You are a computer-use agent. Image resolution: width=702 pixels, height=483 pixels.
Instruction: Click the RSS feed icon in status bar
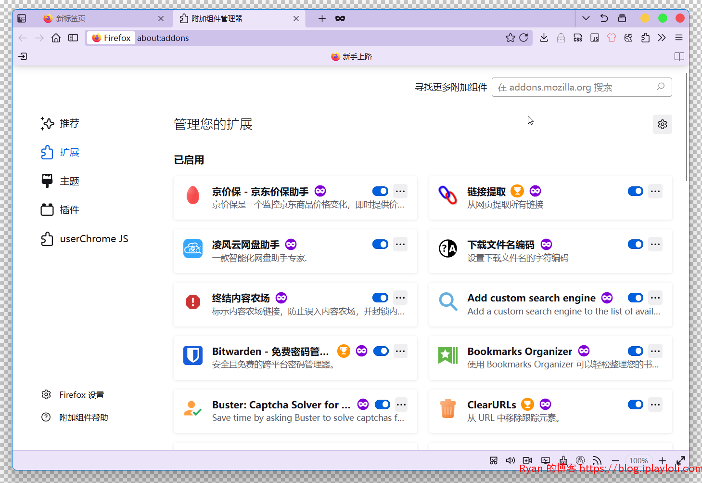[597, 461]
